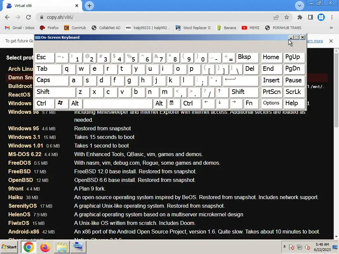Viewport: 339px width, 254px height.
Task: Click the Options key on keyboard
Action: point(272,104)
